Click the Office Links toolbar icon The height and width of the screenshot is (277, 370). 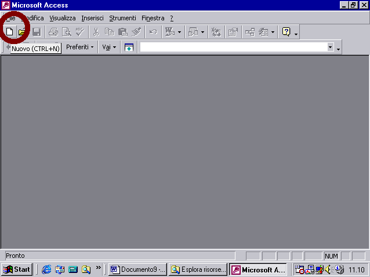170,32
